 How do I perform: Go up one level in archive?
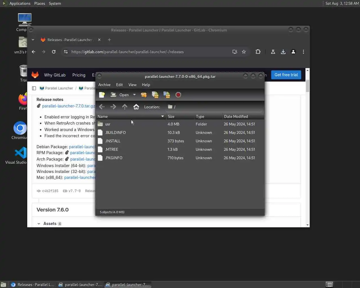tap(125, 107)
